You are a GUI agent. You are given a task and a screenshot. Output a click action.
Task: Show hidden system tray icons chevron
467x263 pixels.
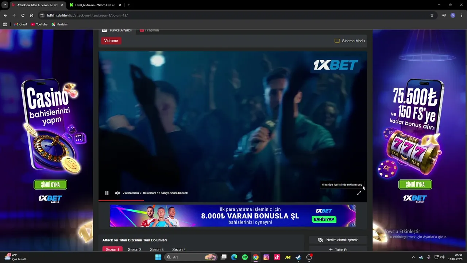tap(413, 257)
